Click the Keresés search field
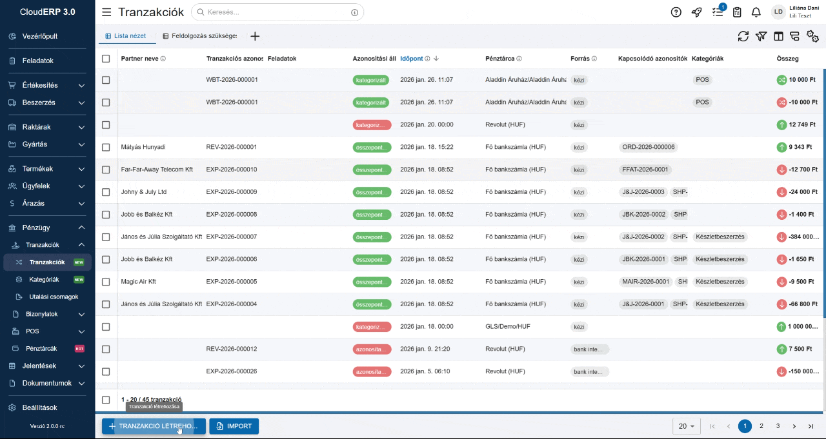Viewport: 826px width, 439px height. tap(277, 12)
